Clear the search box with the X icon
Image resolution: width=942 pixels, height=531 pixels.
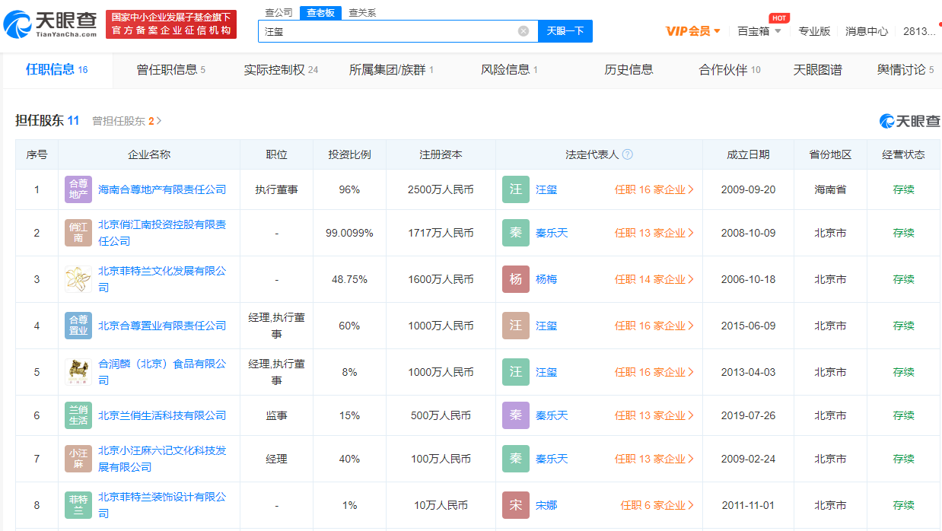click(524, 31)
